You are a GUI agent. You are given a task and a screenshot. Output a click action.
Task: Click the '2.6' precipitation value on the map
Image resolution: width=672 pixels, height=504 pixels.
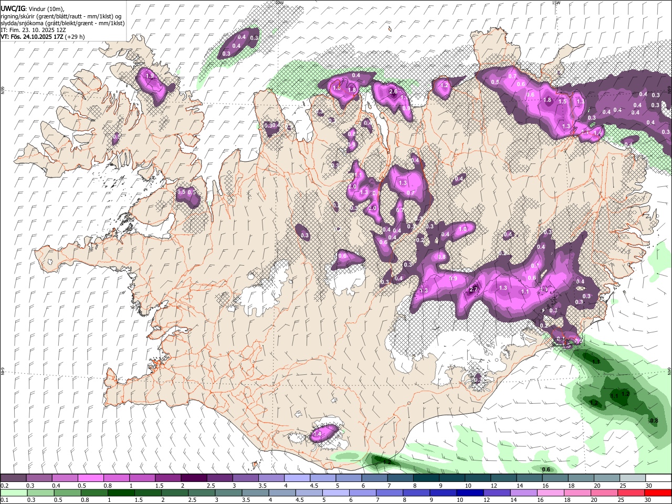point(393,92)
